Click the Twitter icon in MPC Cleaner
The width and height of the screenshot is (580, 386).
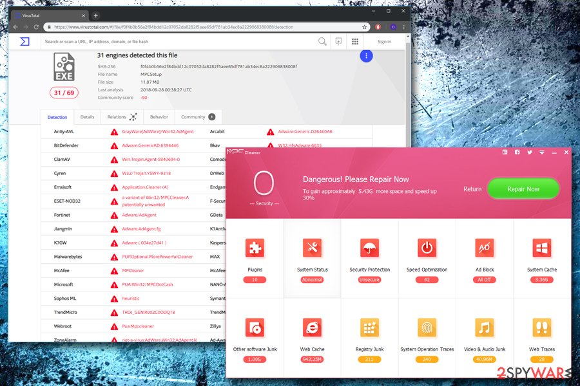tap(530, 152)
